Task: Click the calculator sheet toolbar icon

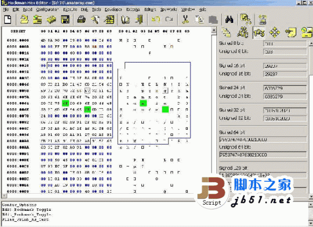Action: 109,20
